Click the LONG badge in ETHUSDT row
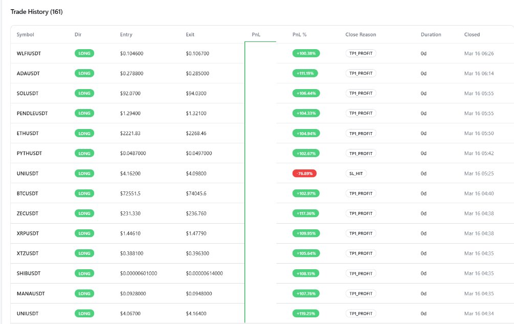 85,134
